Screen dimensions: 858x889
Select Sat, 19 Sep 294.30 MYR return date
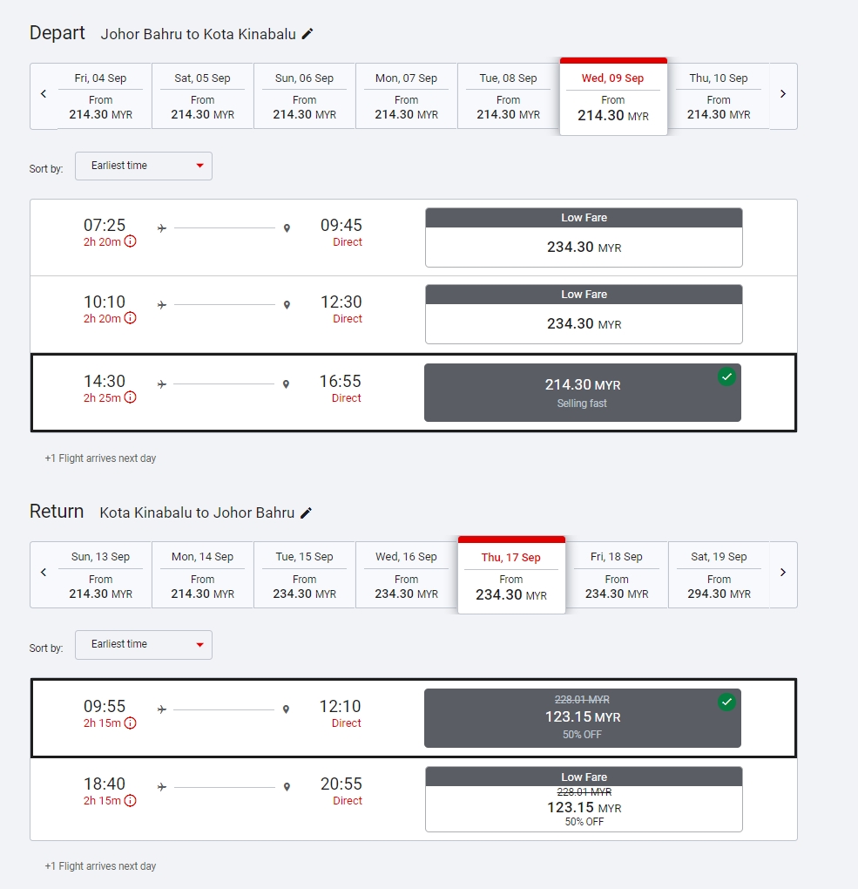point(719,574)
